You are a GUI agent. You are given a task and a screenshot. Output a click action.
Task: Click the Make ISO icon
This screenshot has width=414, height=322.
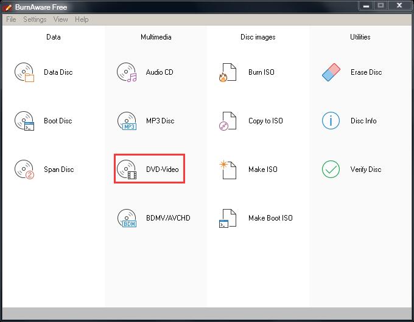pyautogui.click(x=227, y=170)
